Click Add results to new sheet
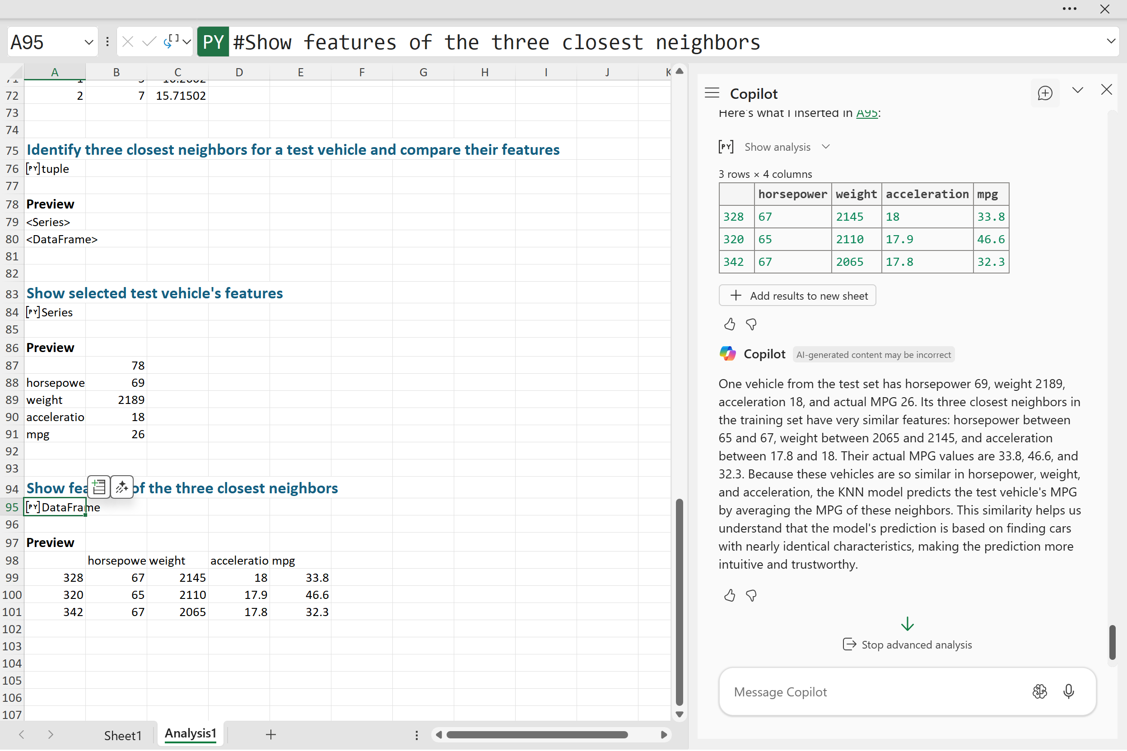Viewport: 1127px width, 751px height. pyautogui.click(x=797, y=296)
